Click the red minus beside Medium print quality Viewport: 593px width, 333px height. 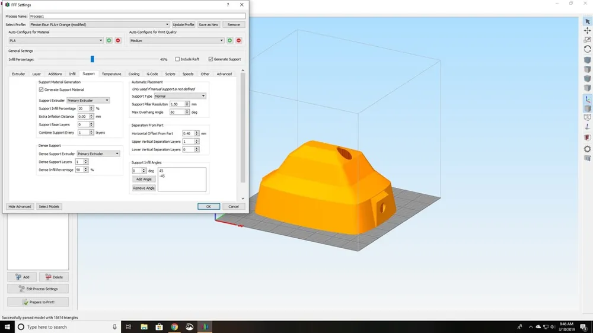pos(238,40)
